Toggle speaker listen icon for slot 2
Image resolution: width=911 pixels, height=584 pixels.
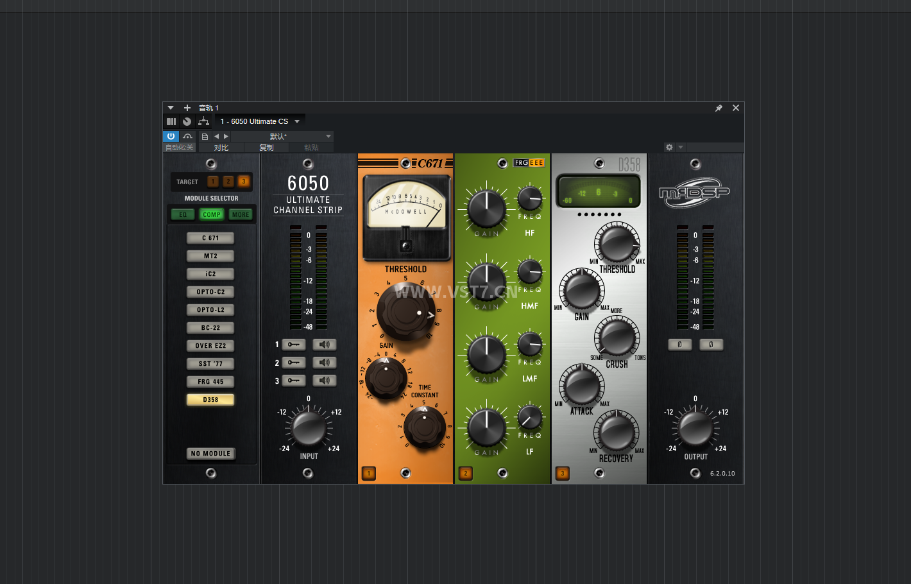tap(325, 363)
